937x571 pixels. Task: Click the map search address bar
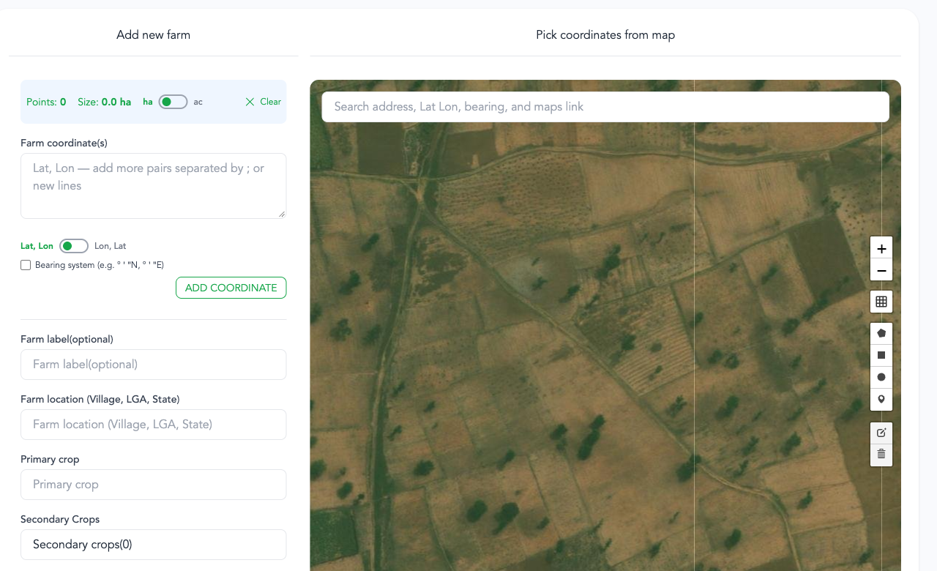pos(605,107)
